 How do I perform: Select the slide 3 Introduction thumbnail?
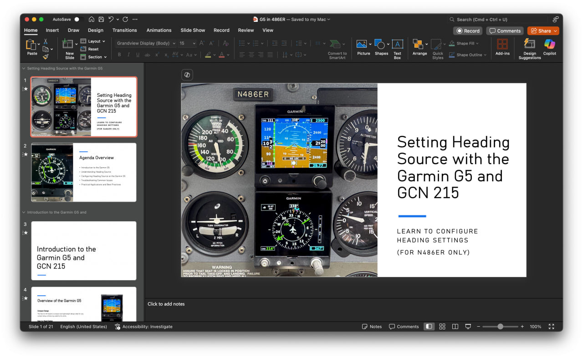pyautogui.click(x=84, y=251)
